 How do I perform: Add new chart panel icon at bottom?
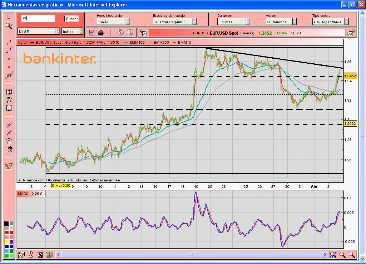21,255
